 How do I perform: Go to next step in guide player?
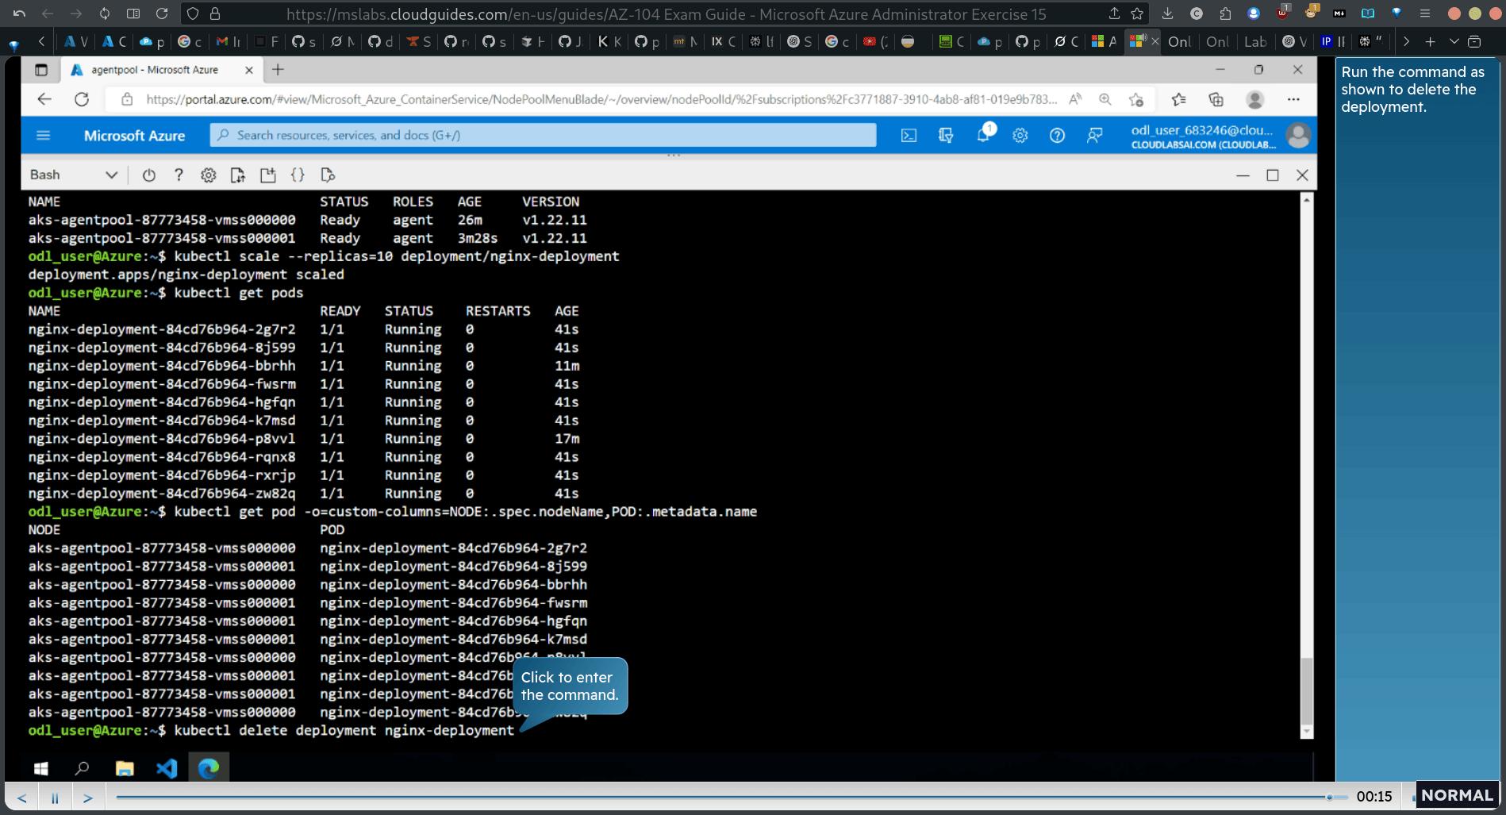[x=88, y=798]
